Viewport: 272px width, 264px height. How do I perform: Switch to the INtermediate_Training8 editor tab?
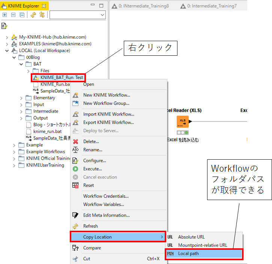tap(140, 6)
